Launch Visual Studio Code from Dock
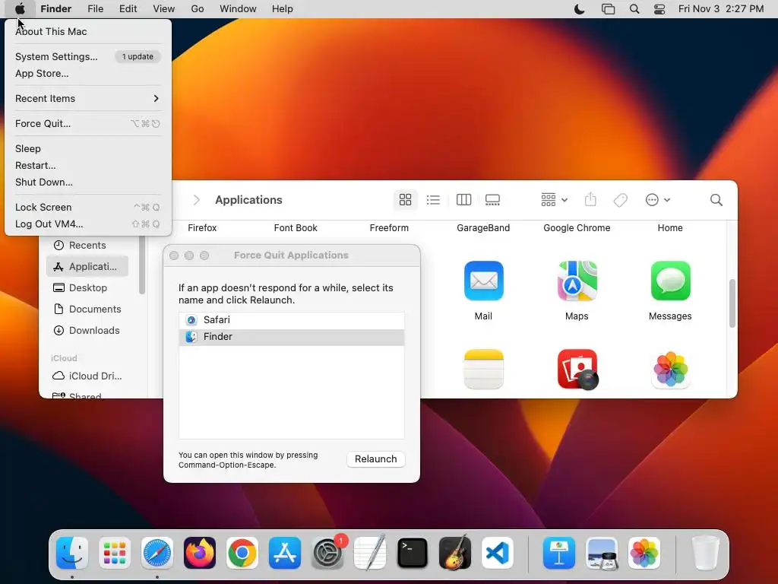This screenshot has height=584, width=778. pyautogui.click(x=498, y=553)
